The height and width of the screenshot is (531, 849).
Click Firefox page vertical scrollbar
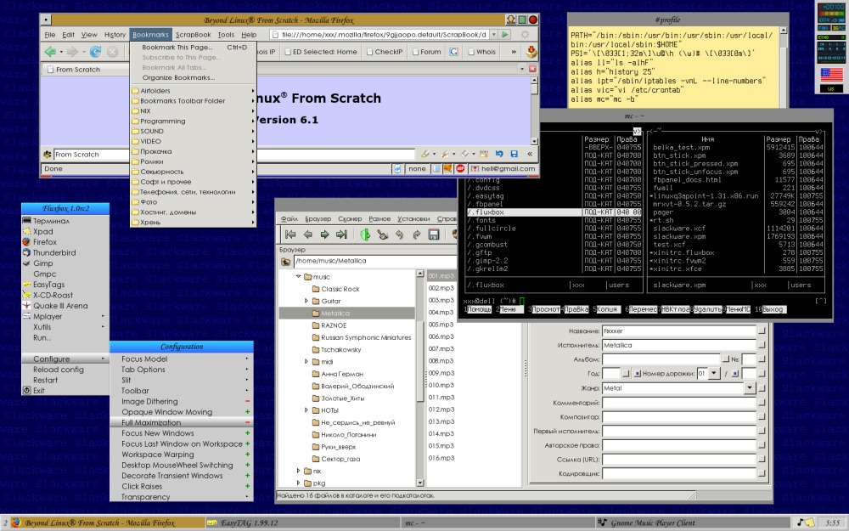(x=534, y=110)
